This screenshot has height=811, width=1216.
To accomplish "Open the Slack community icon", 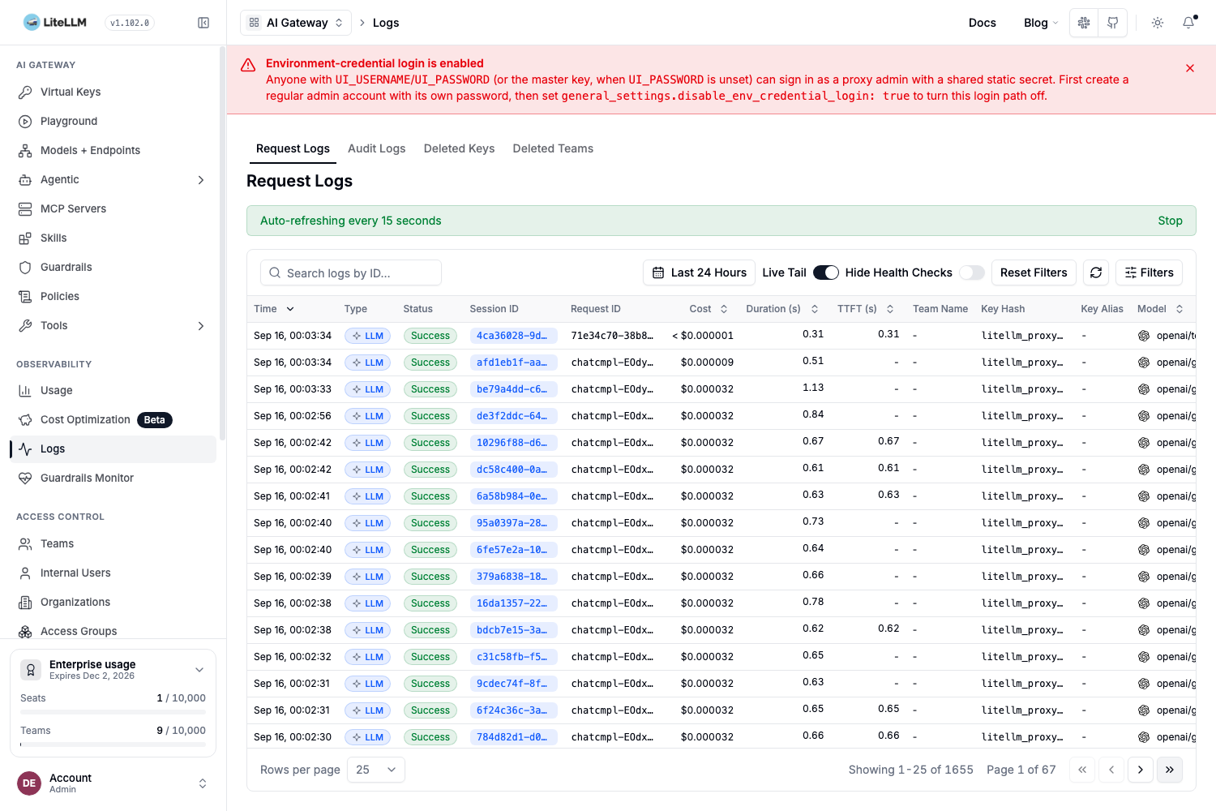I will click(1084, 23).
